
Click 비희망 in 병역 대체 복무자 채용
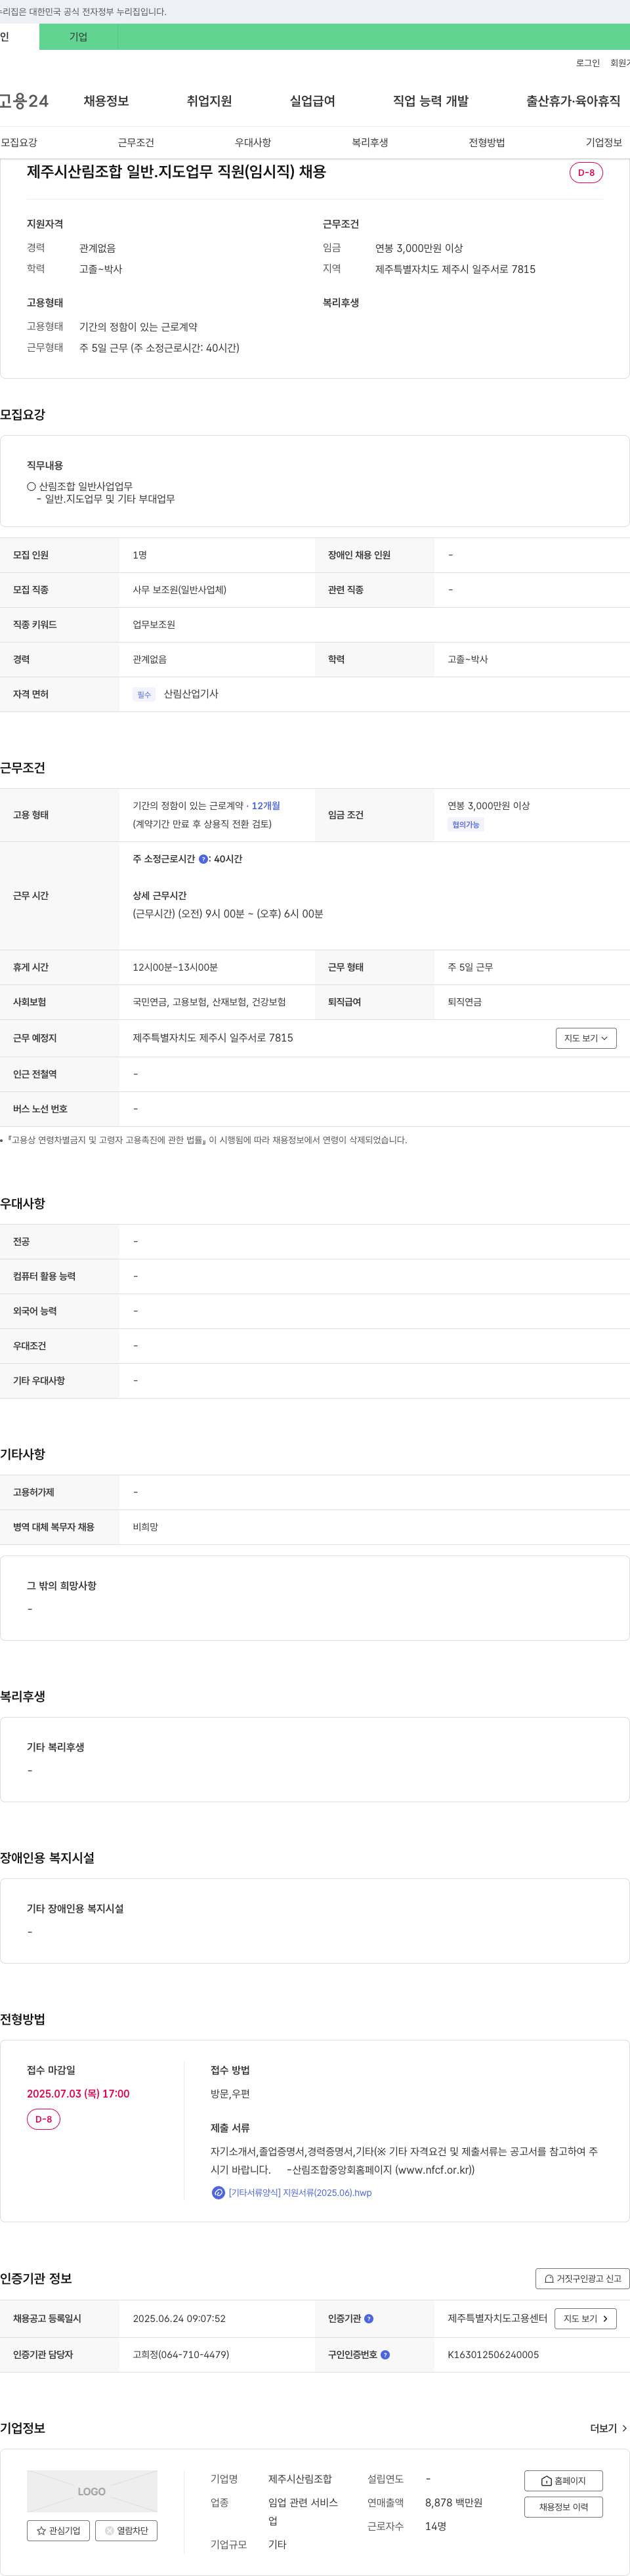tap(145, 1527)
